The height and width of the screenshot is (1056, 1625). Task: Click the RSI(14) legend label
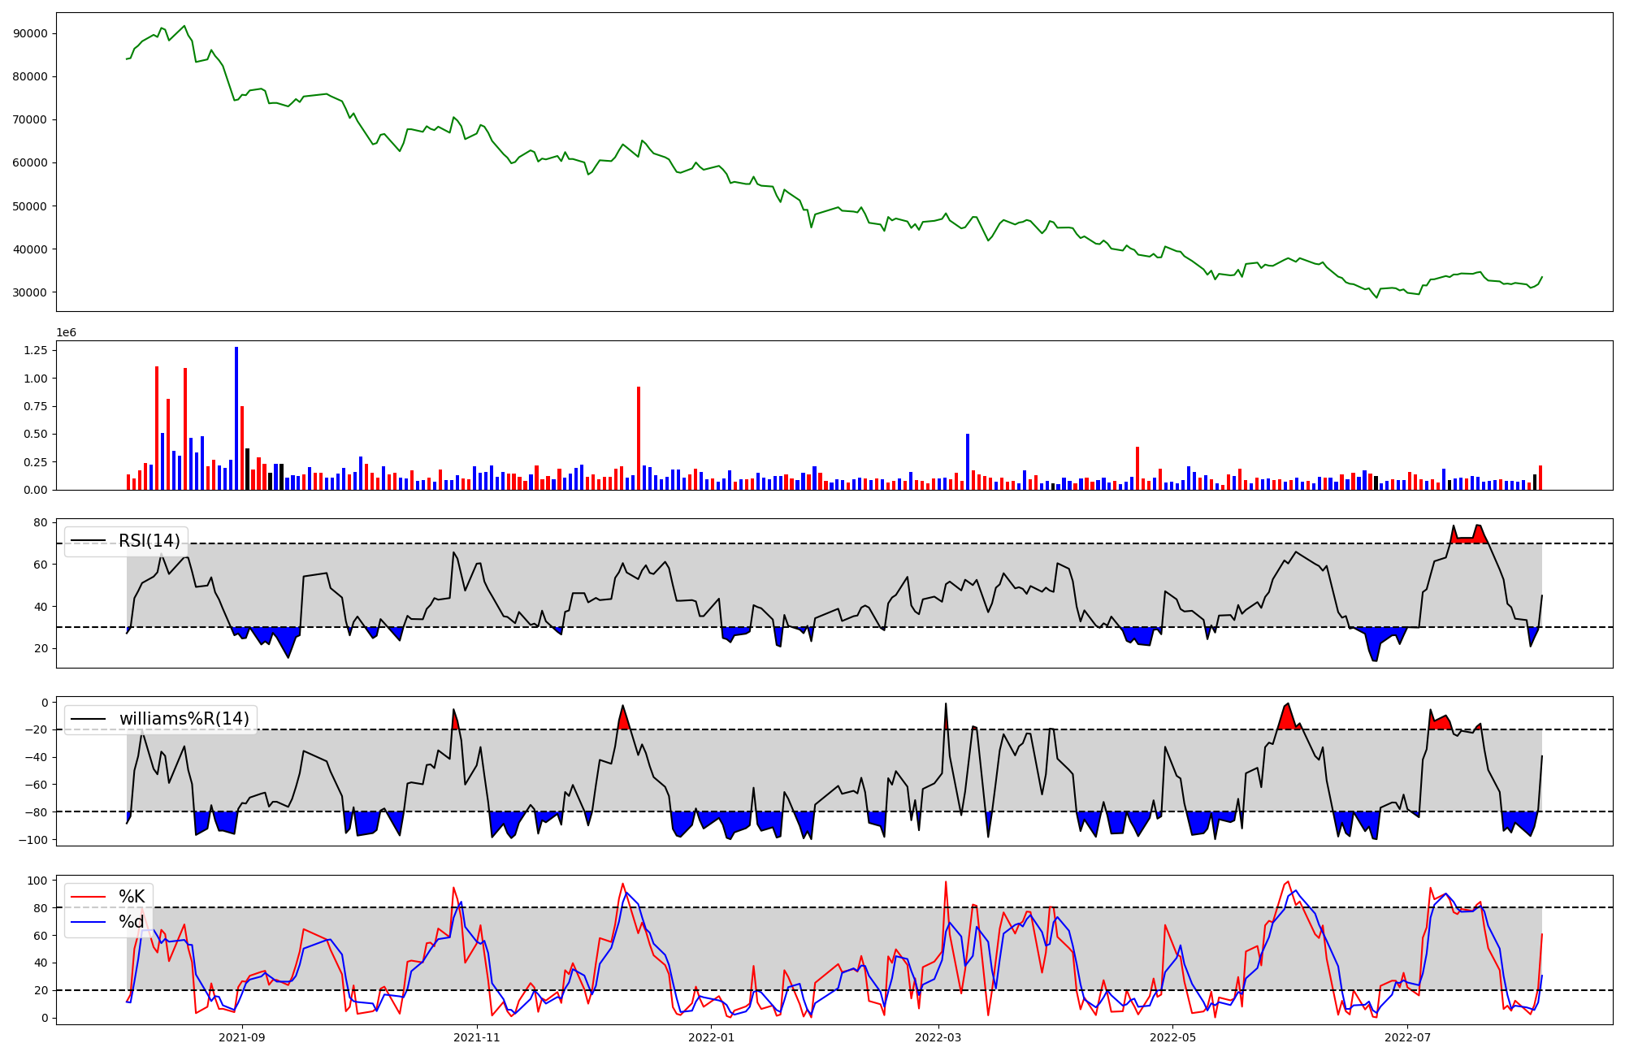[x=149, y=541]
